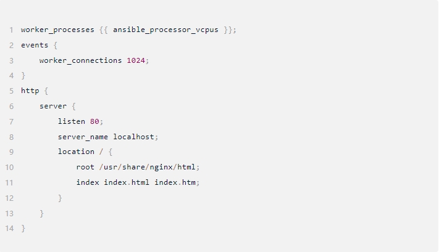Image resolution: width=439 pixels, height=252 pixels.
Task: Click the root directive on line 10
Action: coord(85,167)
